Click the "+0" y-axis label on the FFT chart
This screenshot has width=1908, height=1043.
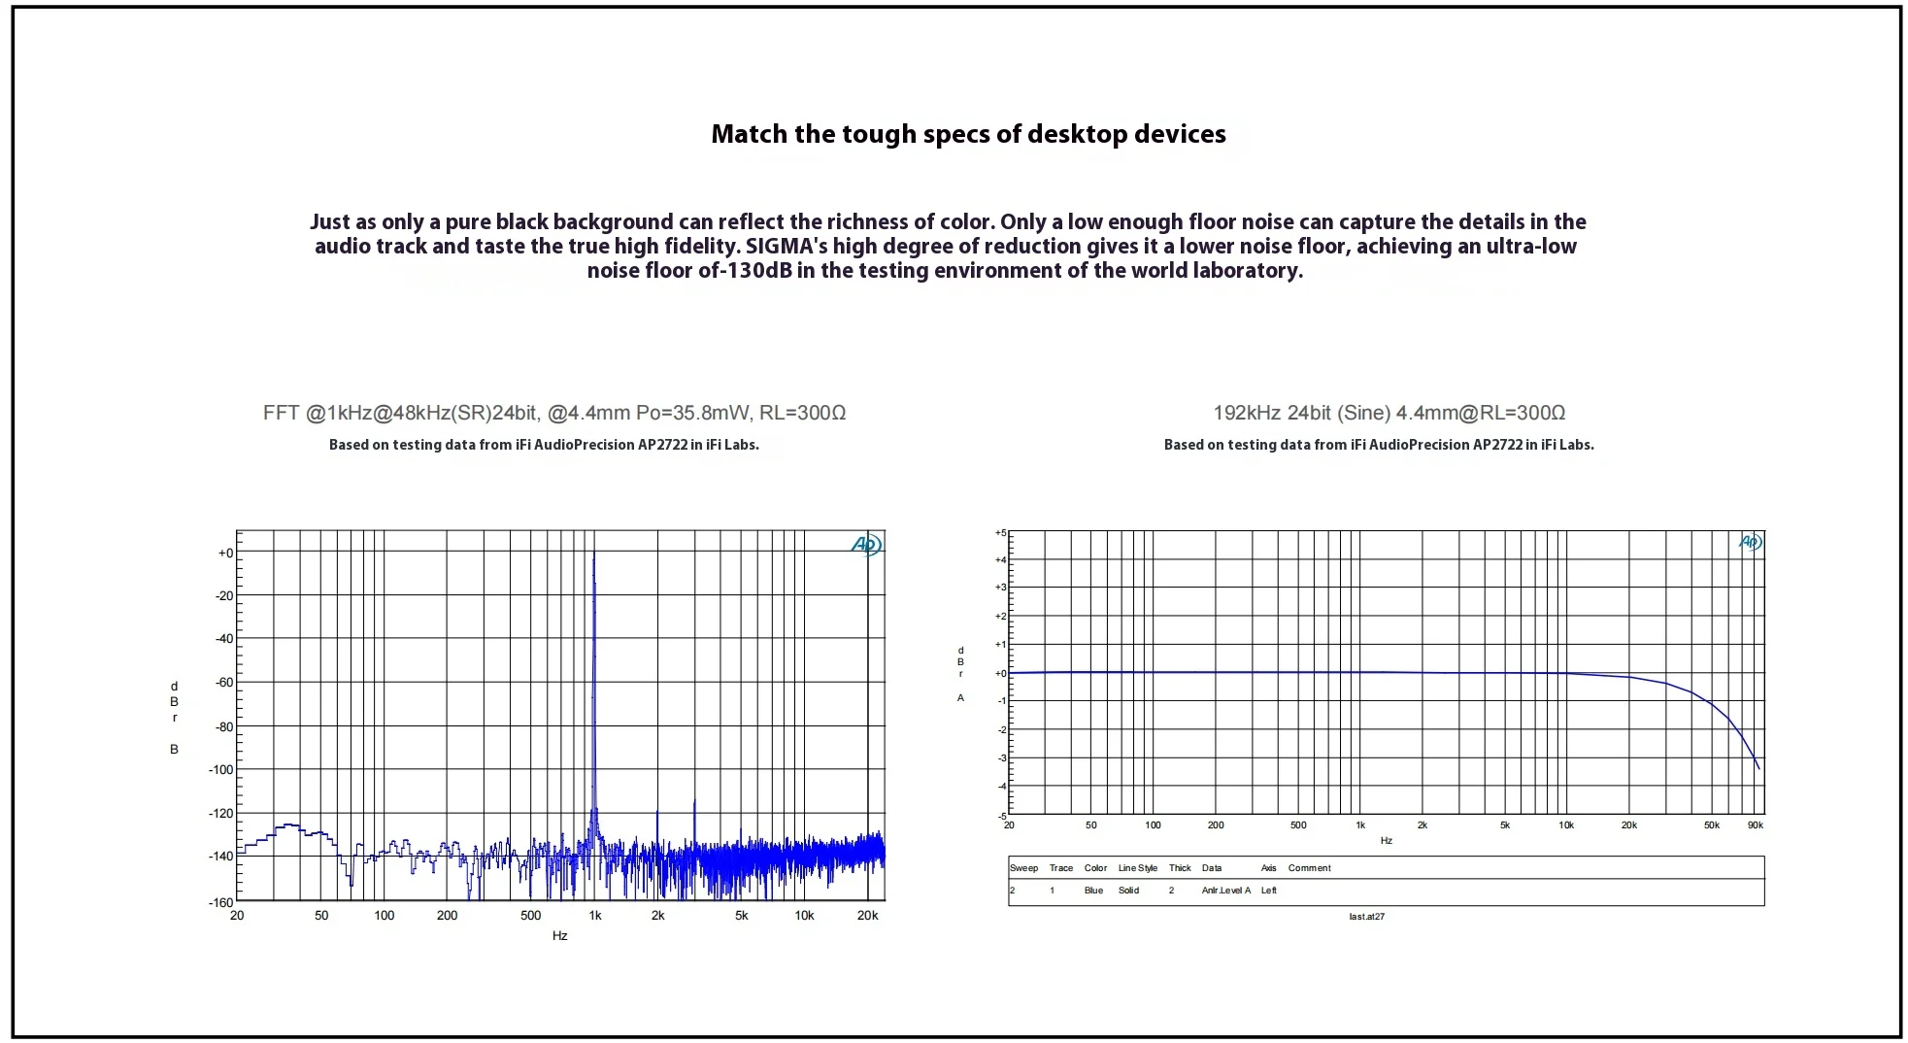tap(225, 554)
